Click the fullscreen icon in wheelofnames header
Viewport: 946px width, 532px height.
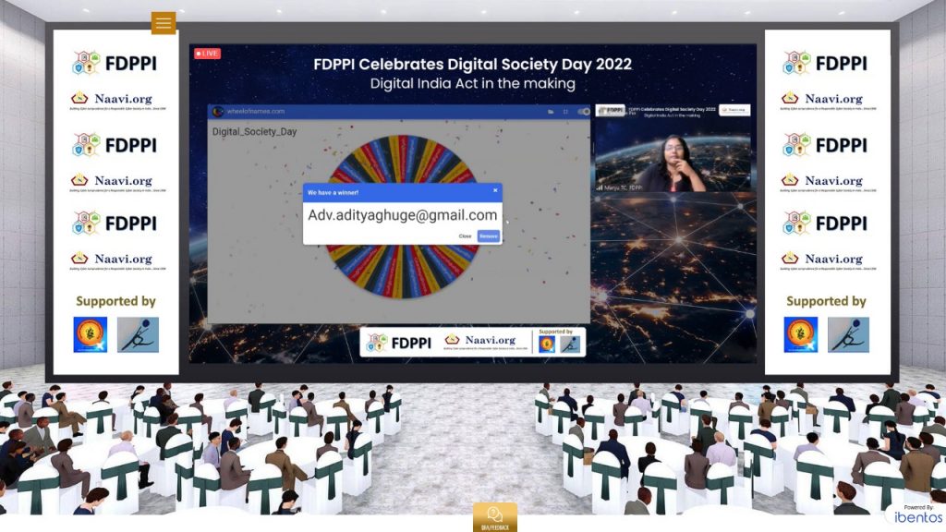pos(565,112)
